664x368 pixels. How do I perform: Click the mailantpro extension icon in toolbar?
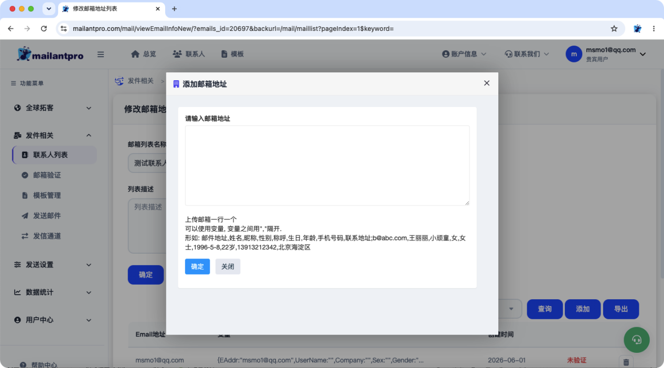click(637, 28)
